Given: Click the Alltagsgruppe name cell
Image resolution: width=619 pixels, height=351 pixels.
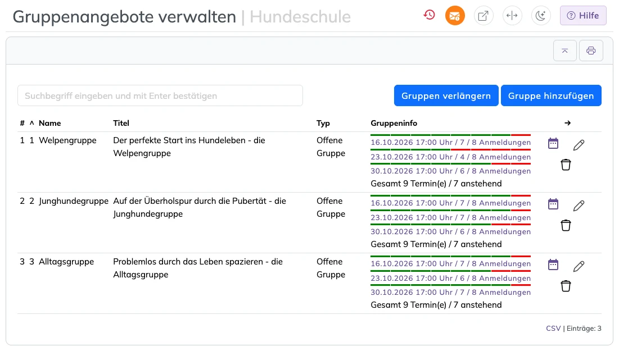Looking at the screenshot, I should click(66, 262).
